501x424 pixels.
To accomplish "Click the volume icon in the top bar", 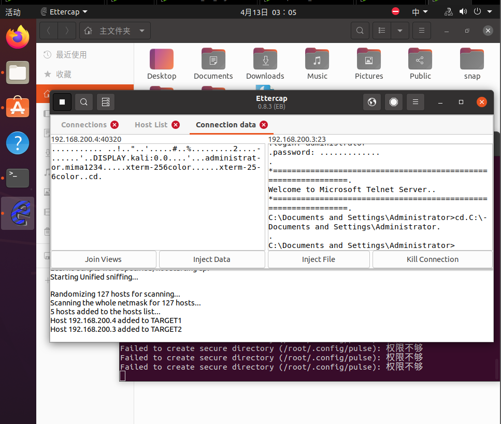I will click(x=463, y=12).
